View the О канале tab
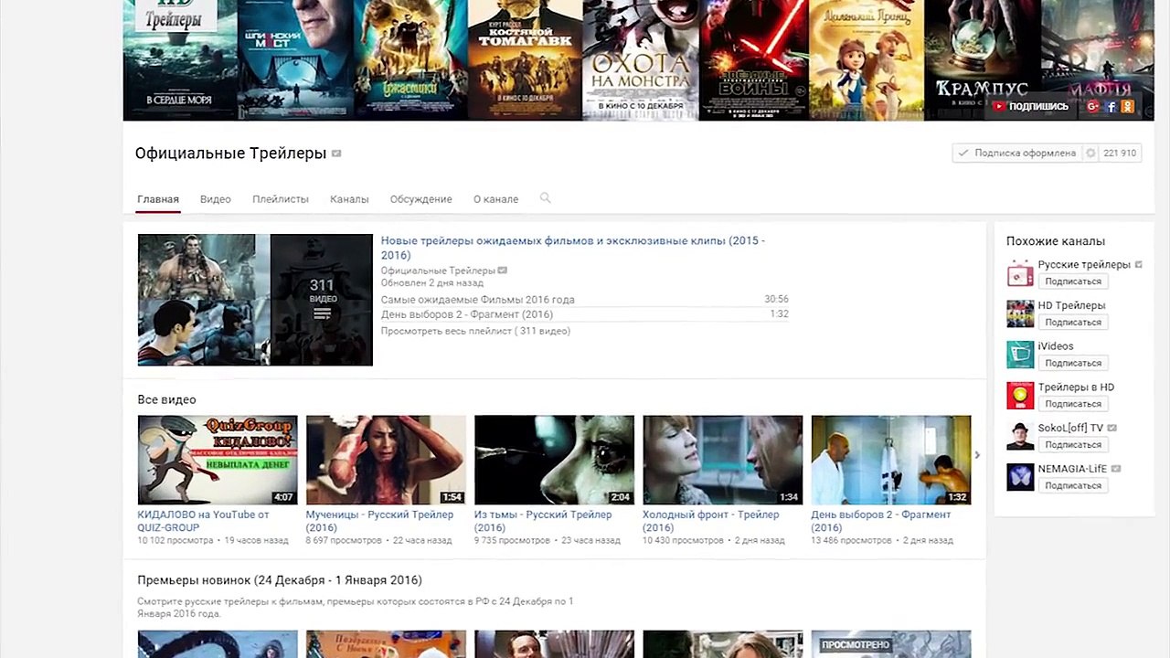1170x658 pixels. [495, 199]
